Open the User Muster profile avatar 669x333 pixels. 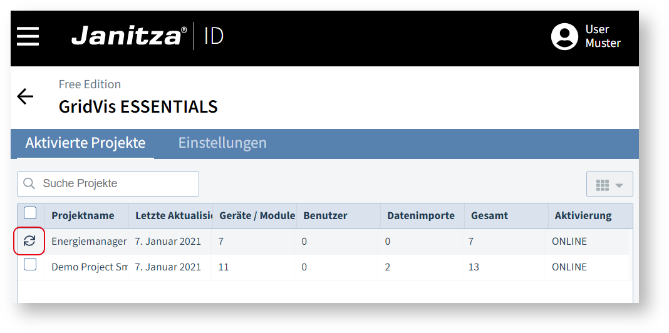(x=564, y=37)
